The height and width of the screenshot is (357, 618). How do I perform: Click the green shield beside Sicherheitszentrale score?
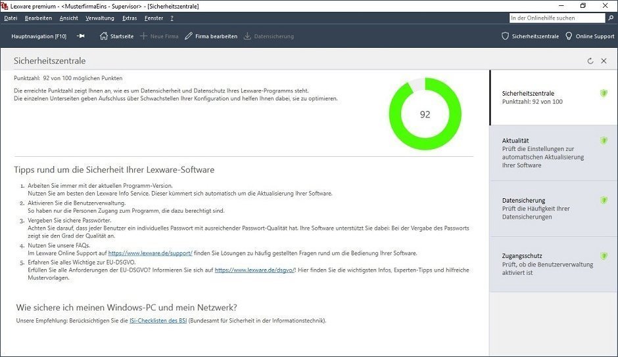click(x=604, y=93)
